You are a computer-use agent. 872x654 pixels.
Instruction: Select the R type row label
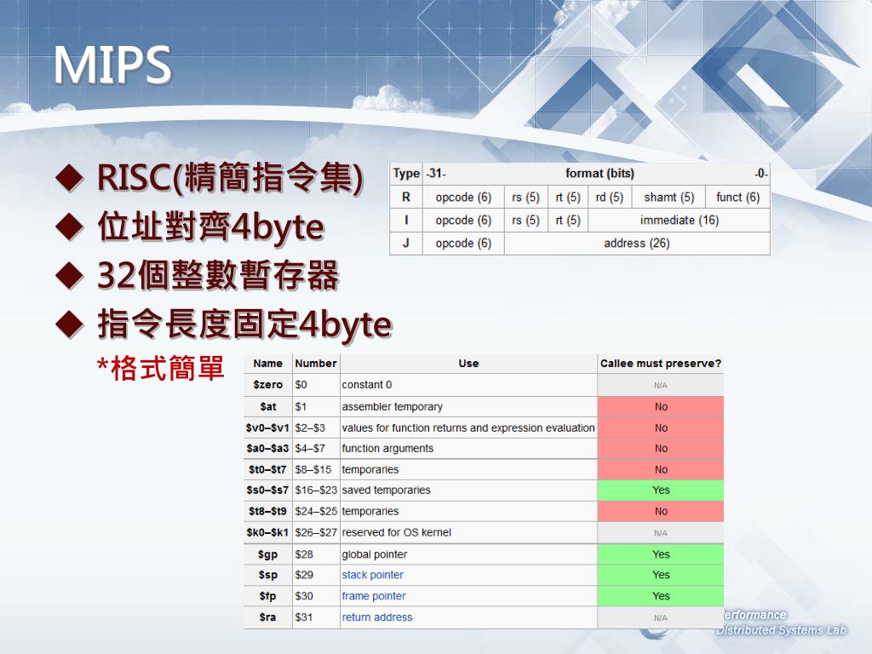pos(406,198)
